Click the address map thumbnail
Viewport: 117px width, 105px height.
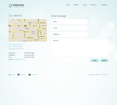(28, 30)
